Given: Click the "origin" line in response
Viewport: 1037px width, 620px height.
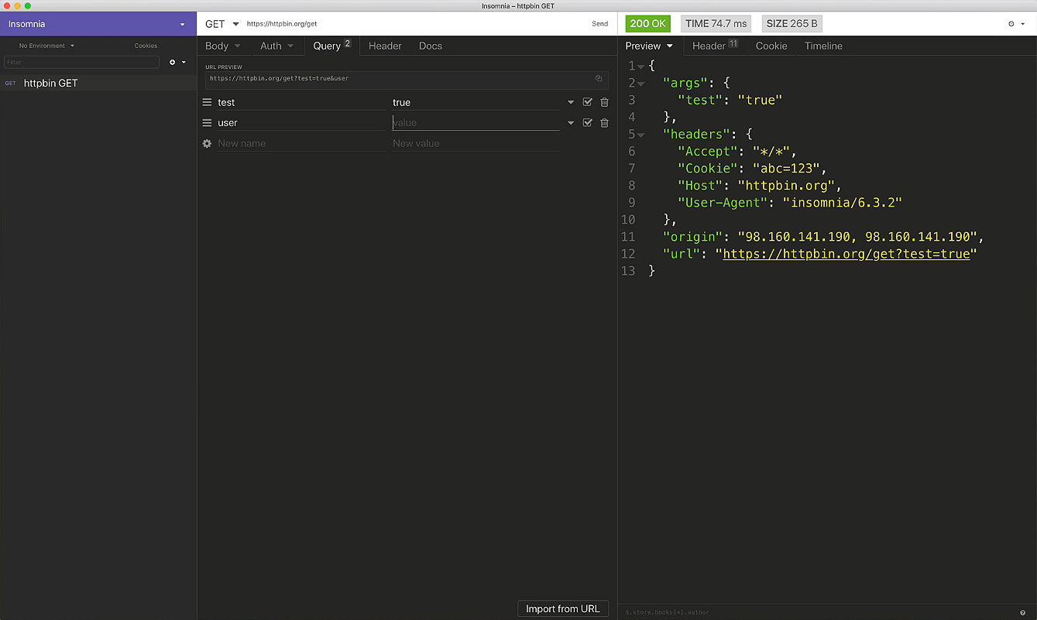Looking at the screenshot, I should 823,237.
